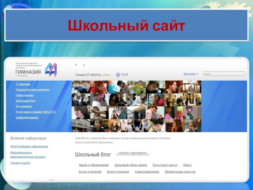Click the Школьный блог heading

[93, 155]
